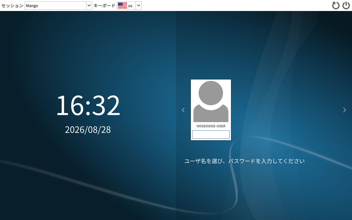Focus the password field under HOGEHOGE-USER
Image resolution: width=352 pixels, height=220 pixels.
[x=211, y=134]
